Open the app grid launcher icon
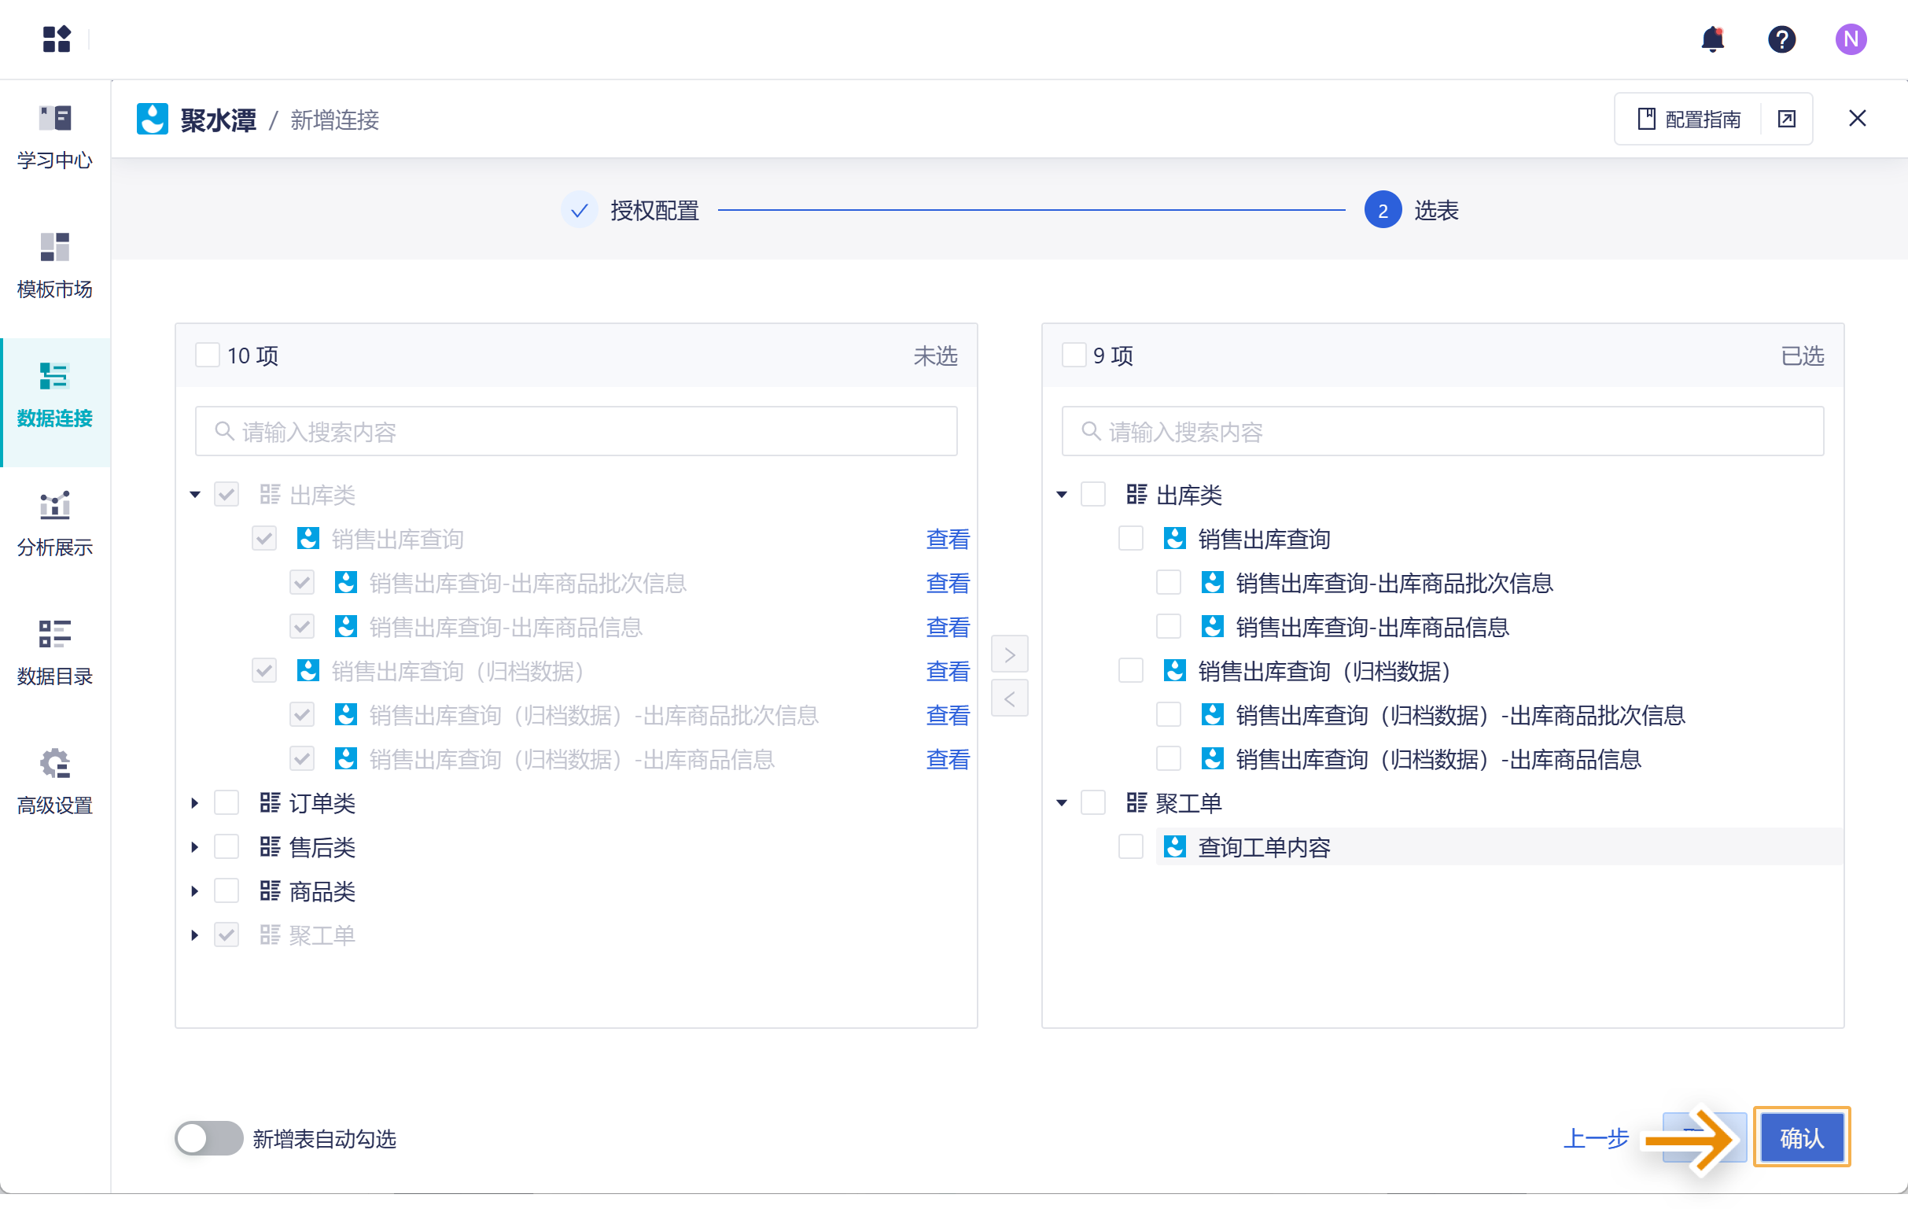This screenshot has height=1209, width=1908. click(57, 39)
